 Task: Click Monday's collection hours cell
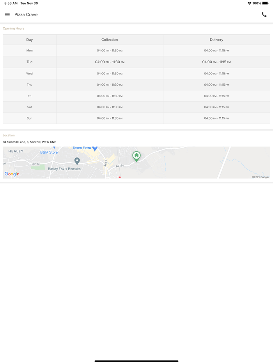coord(110,51)
